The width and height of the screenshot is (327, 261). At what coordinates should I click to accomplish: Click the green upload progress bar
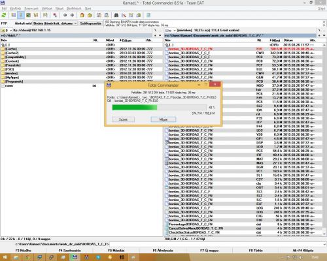click(x=159, y=108)
